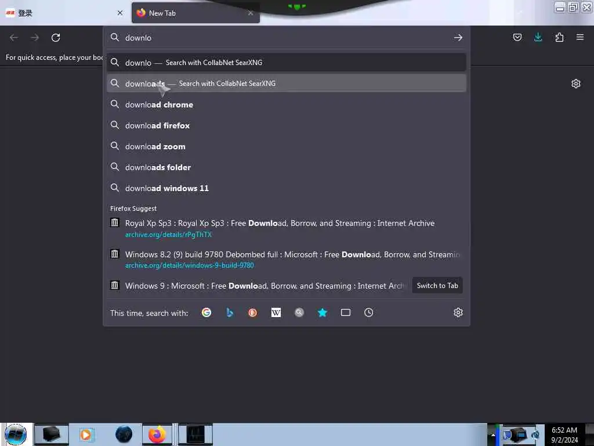Go back one page
This screenshot has height=446, width=594.
pos(14,38)
